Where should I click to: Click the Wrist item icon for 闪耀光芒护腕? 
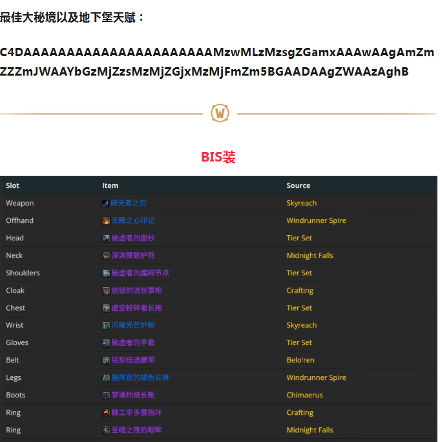[105, 325]
